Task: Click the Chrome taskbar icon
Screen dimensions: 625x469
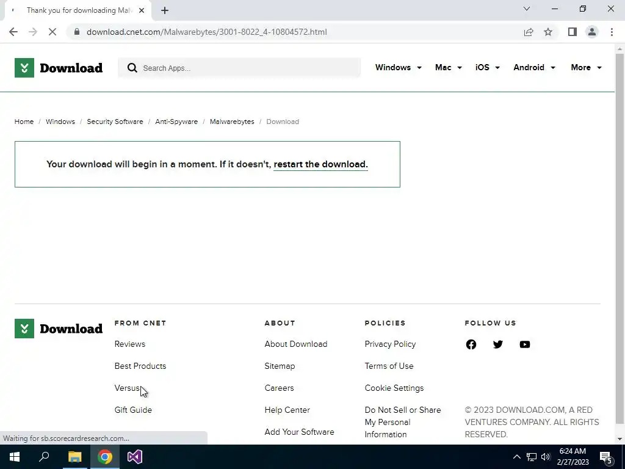Action: coord(105,457)
